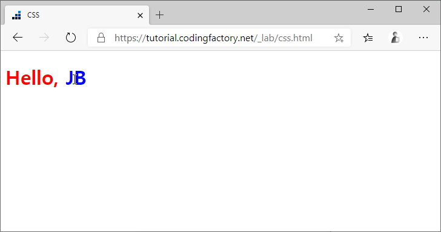The height and width of the screenshot is (232, 441).
Task: Add this page to favorites
Action: click(x=339, y=38)
